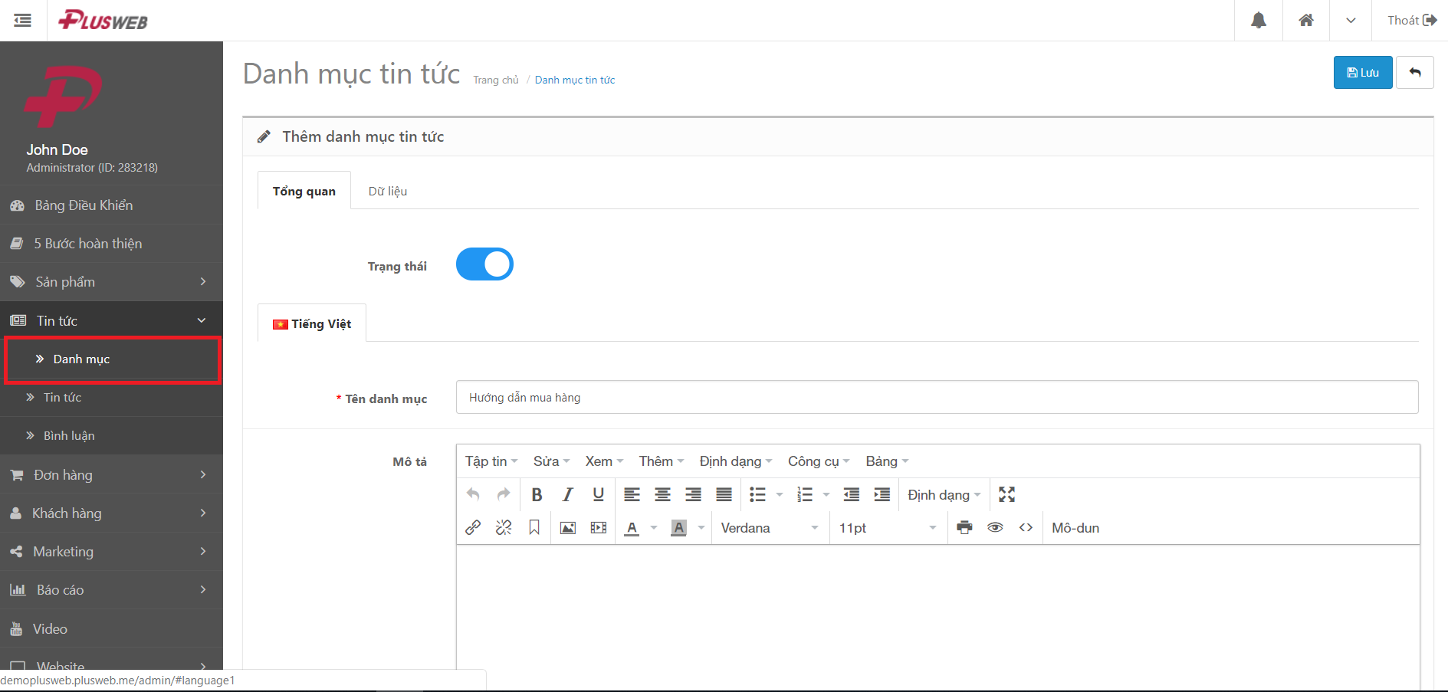Click the source code icon
1448x692 pixels.
(x=1026, y=528)
